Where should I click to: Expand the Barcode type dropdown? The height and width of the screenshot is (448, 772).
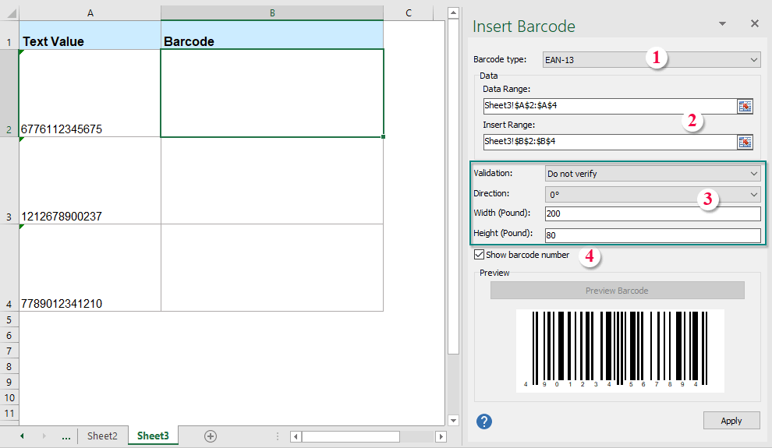[x=753, y=60]
